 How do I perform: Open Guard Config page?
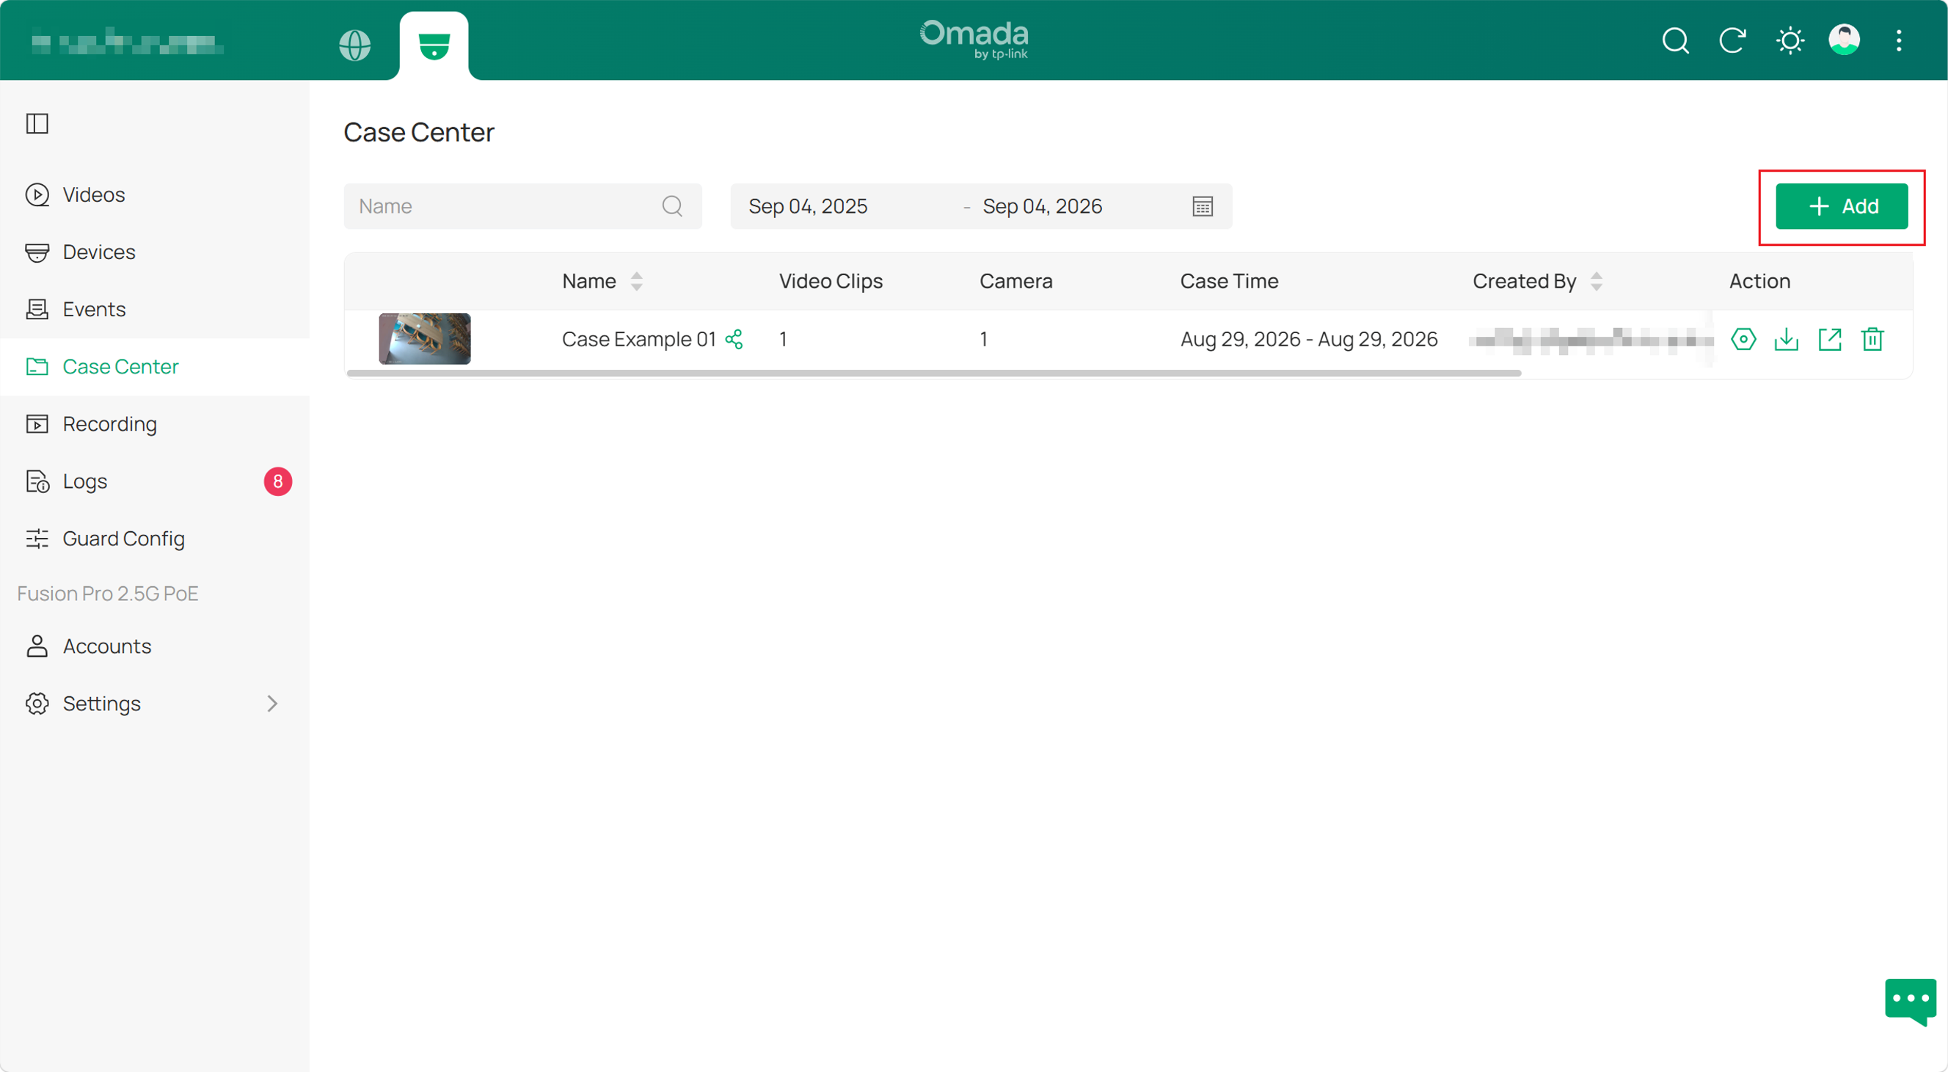pyautogui.click(x=155, y=539)
